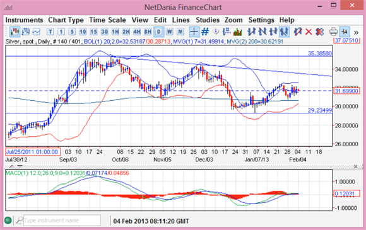Select the horizontal line tool
366x230 pixels.
point(273,32)
